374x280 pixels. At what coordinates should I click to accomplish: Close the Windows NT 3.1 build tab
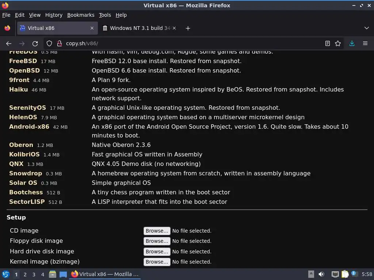pos(174,28)
